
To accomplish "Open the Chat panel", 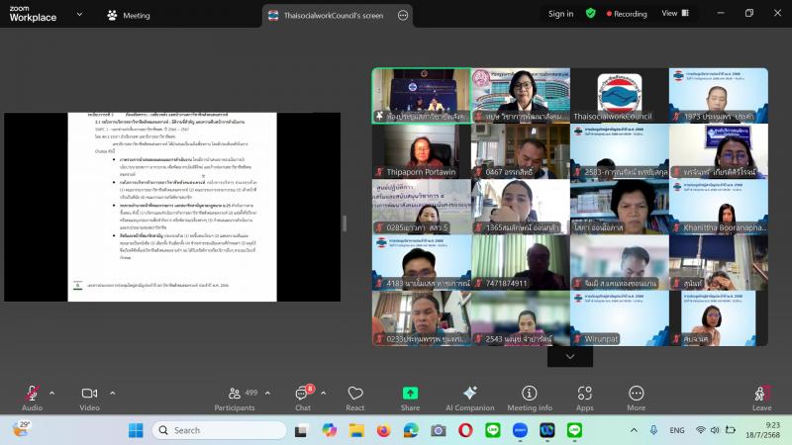I will 303,399.
